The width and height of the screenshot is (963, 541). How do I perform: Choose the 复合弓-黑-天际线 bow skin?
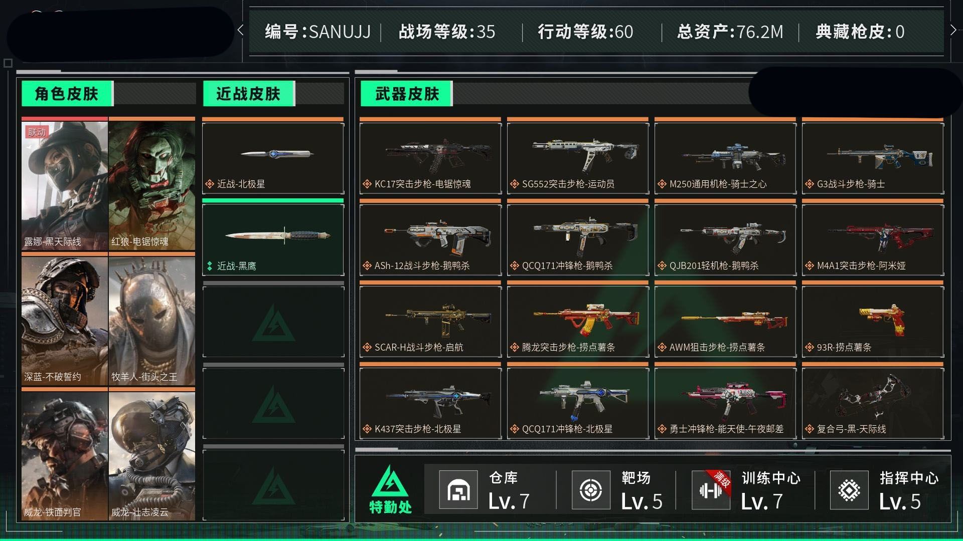(x=873, y=403)
